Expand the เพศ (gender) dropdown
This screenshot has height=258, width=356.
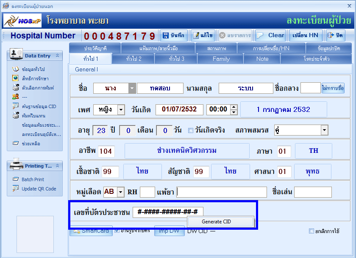click(x=121, y=110)
